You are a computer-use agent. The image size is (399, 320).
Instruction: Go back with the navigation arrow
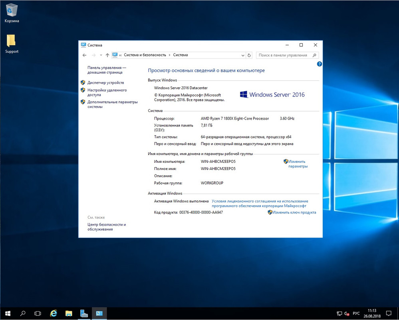[x=85, y=55]
